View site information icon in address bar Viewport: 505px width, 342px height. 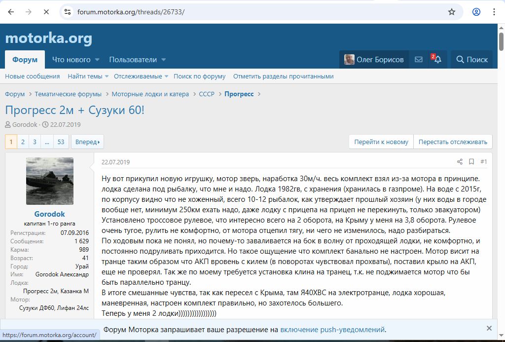68,12
